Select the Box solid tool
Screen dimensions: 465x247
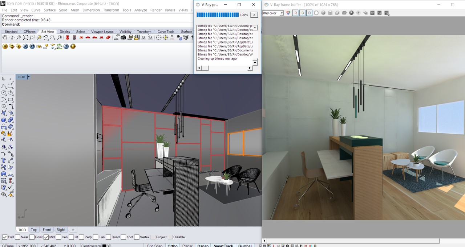point(3,119)
